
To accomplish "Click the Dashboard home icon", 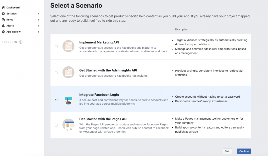I will (x=3, y=8).
